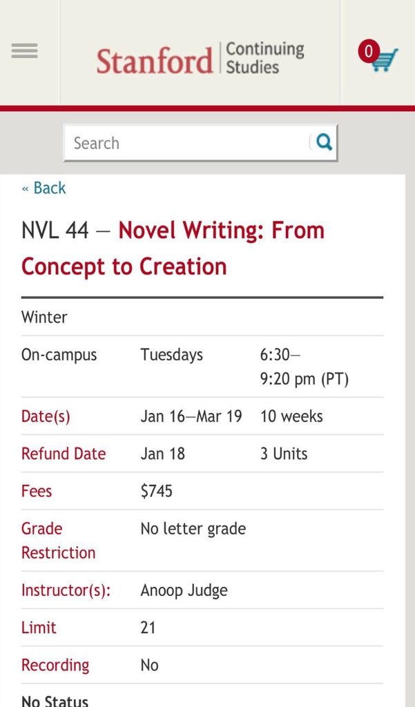Click the Limit label
Image resolution: width=415 pixels, height=707 pixels.
(x=39, y=628)
